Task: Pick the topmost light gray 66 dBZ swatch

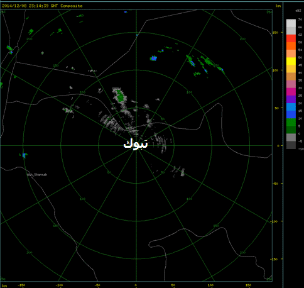Action: [291, 23]
